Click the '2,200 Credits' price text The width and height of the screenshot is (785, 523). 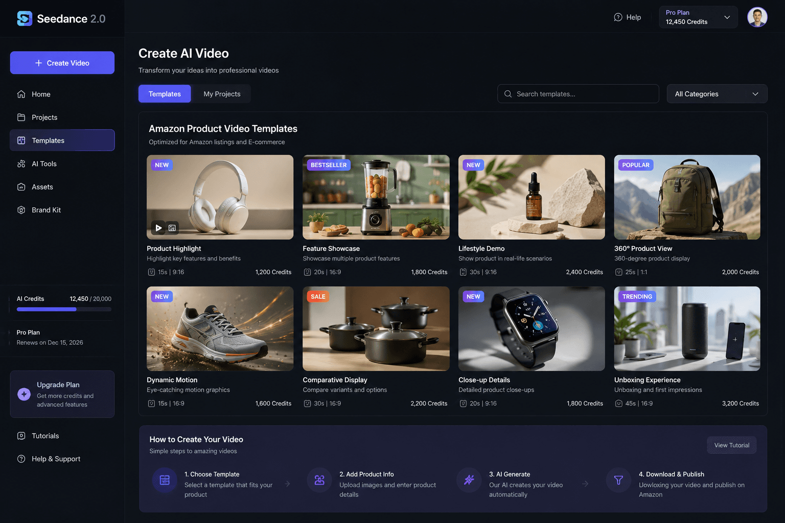[429, 403]
